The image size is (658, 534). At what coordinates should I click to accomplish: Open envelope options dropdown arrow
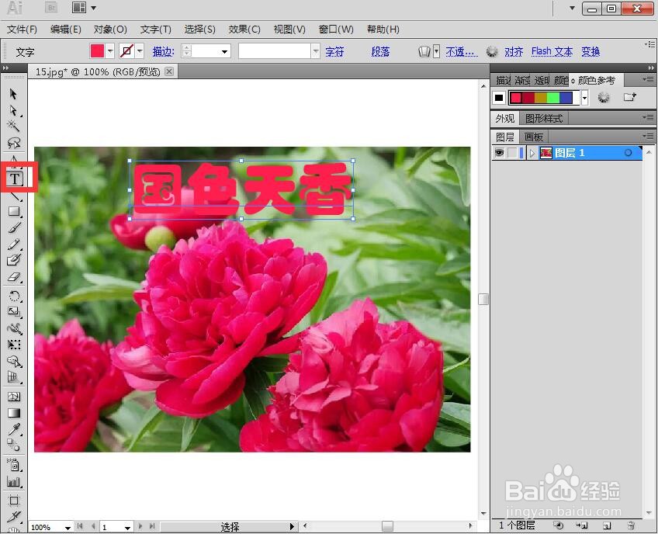pyautogui.click(x=436, y=52)
